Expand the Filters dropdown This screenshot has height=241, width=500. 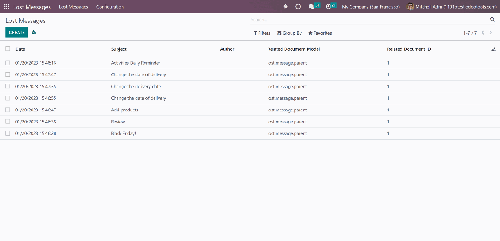262,33
